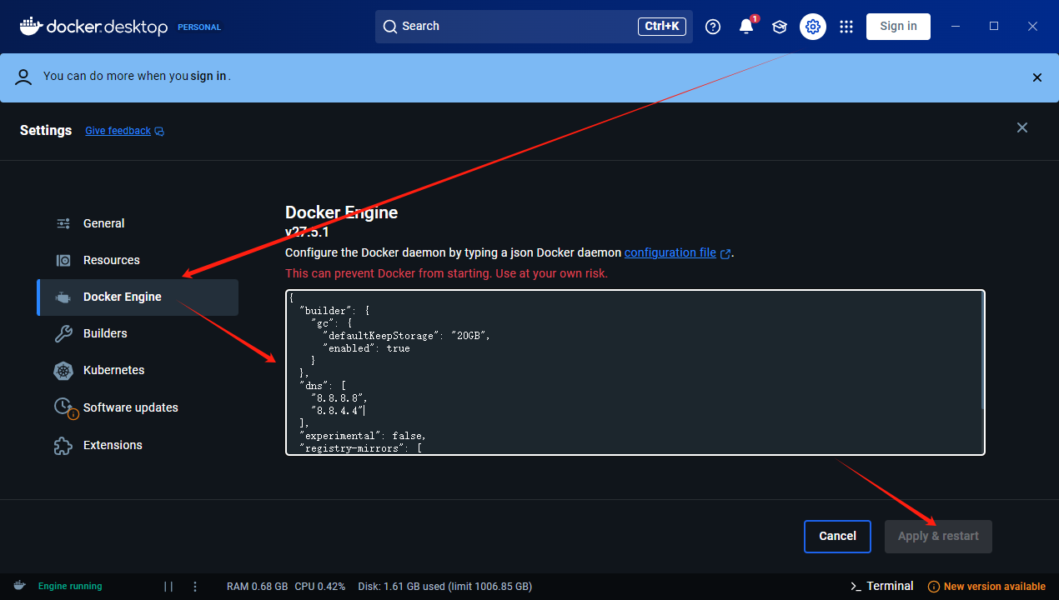Click the Builders wrench icon
This screenshot has width=1059, height=600.
(63, 333)
